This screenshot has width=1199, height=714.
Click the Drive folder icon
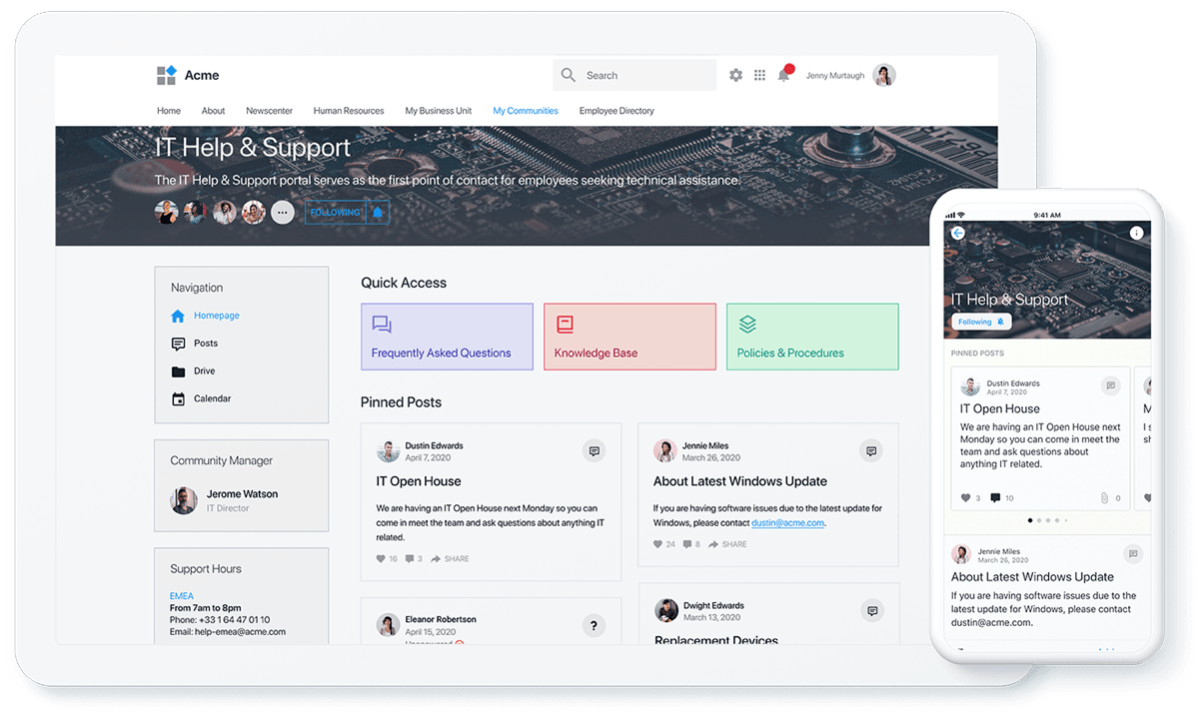pos(178,371)
